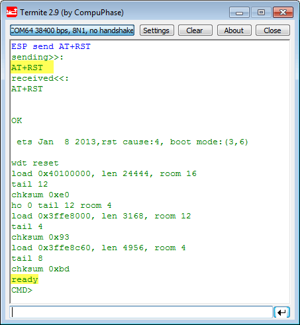Screen dimensions: 300x325
Task: Click the 'tail 8' line
Action: point(27,258)
